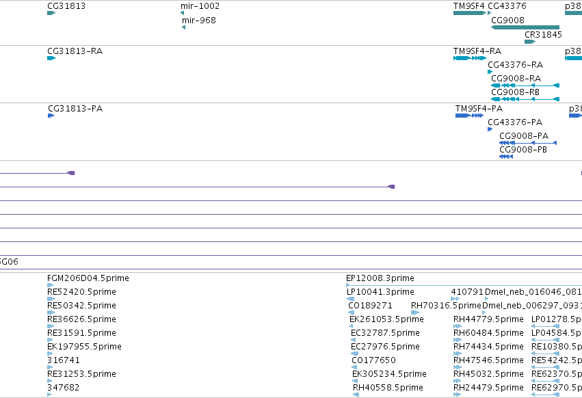582x398 pixels.
Task: Select the RH44779.5prime EST feature
Action: coord(458,326)
